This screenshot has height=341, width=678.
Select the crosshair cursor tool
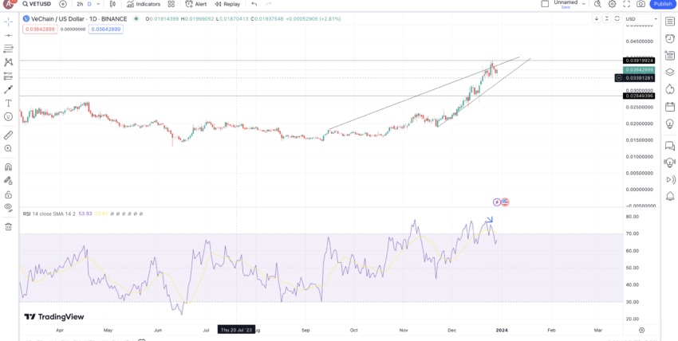[8, 22]
